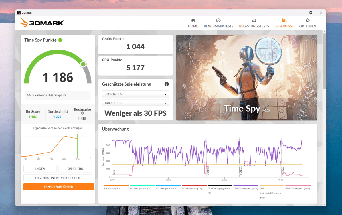Click the CPU Test timeline marker
Viewport: 342px width, 215px height.
(283, 172)
